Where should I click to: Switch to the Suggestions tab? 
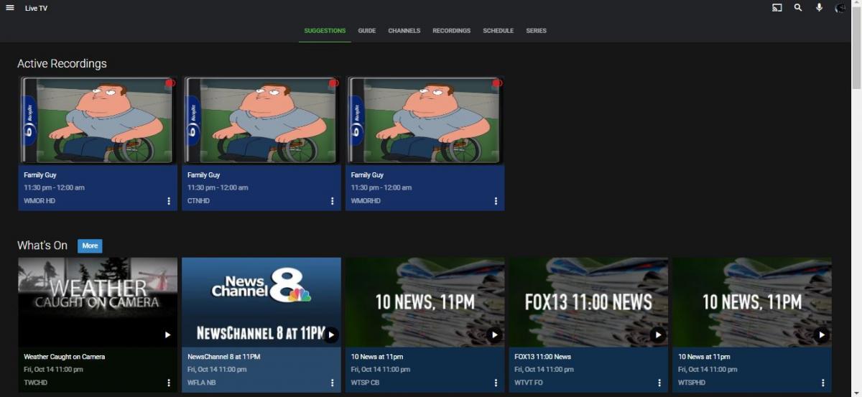click(x=325, y=31)
